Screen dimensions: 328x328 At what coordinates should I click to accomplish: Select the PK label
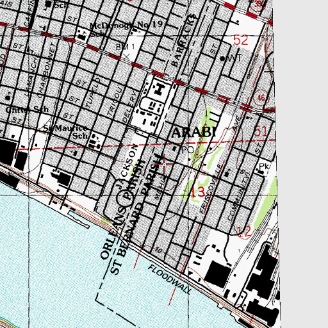(264, 166)
